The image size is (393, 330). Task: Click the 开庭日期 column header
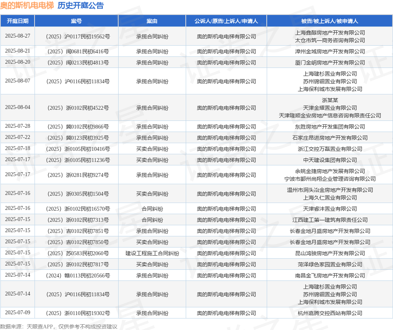coord(18,21)
